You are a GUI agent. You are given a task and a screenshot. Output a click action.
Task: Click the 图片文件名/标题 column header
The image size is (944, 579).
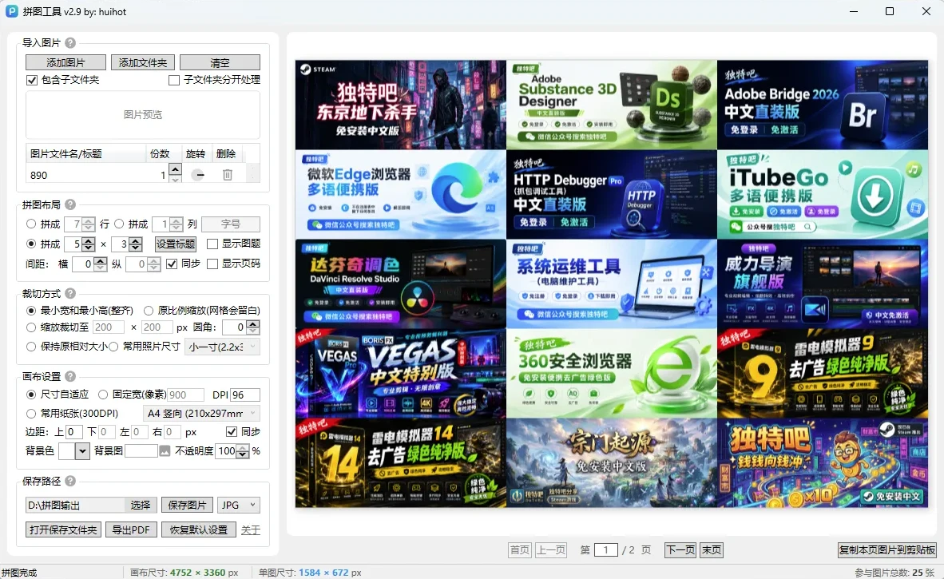coord(86,154)
